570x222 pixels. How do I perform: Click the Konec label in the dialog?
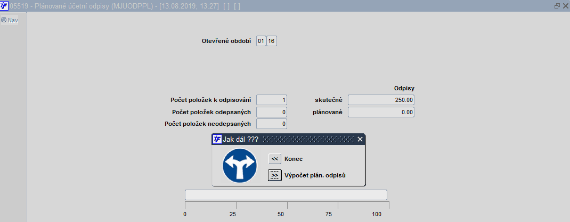point(294,159)
